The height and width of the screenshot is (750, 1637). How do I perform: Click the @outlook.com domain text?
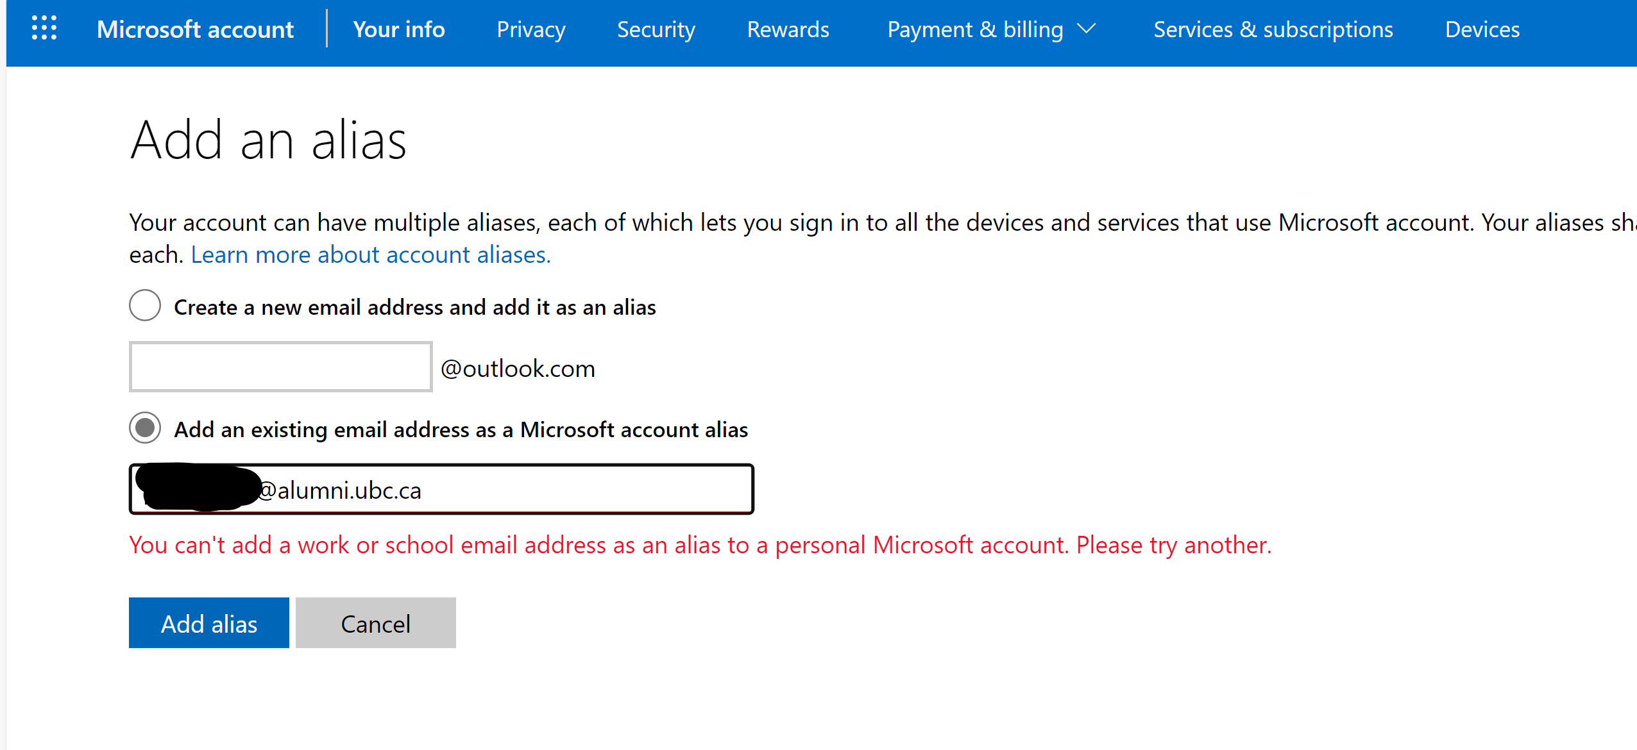click(x=518, y=369)
